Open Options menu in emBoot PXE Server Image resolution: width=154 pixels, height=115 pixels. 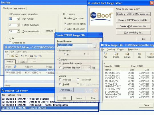(11, 95)
